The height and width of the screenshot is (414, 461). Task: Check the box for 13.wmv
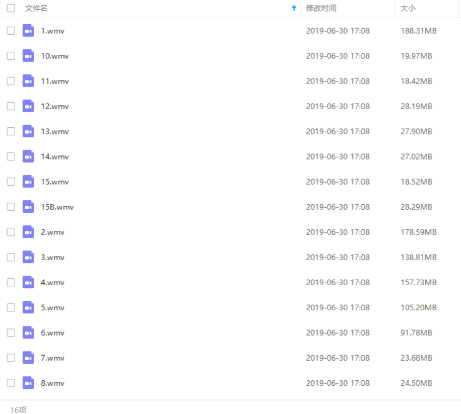tap(11, 131)
